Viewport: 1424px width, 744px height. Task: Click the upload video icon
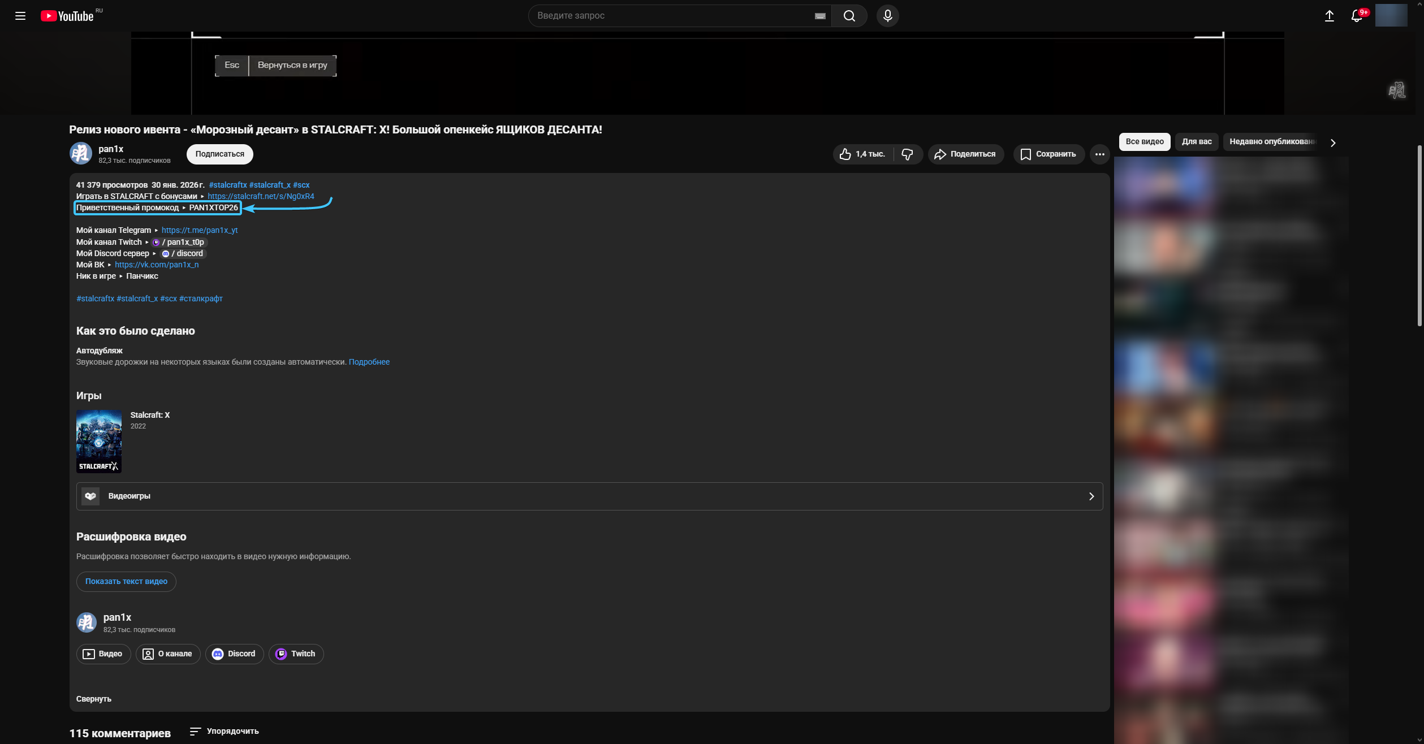1329,16
